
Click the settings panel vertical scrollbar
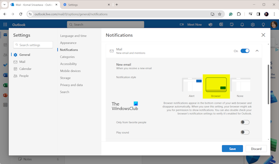coord(268,85)
